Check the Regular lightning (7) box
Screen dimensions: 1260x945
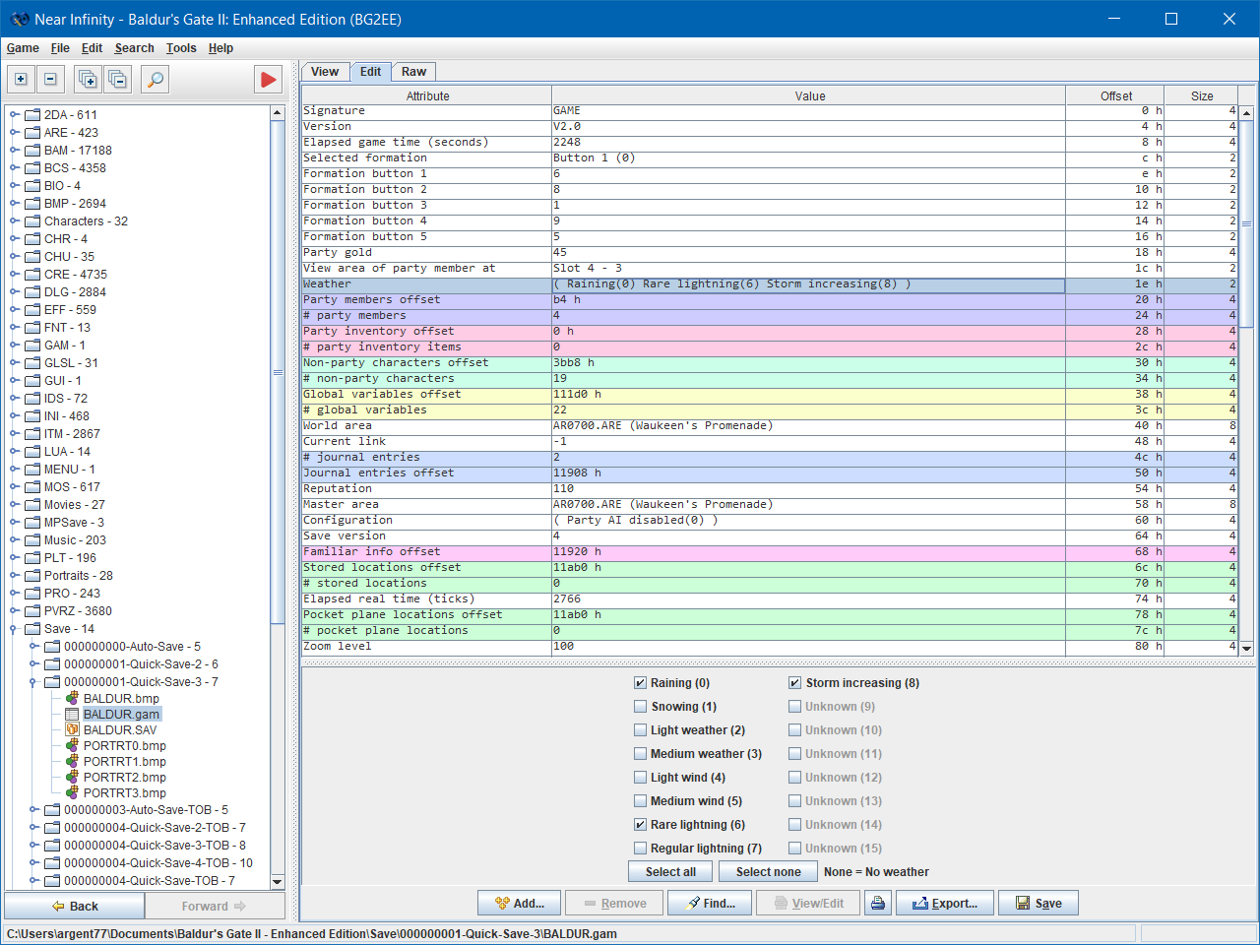641,849
